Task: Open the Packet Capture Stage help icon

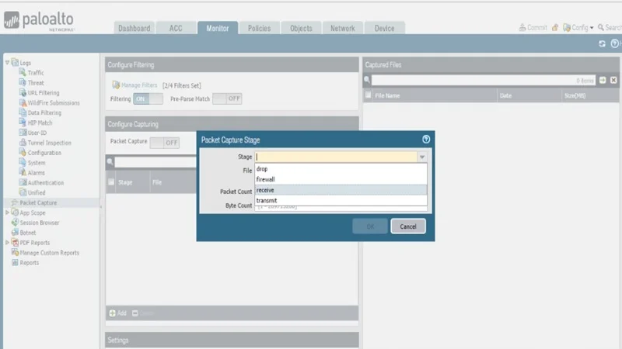Action: (x=426, y=140)
